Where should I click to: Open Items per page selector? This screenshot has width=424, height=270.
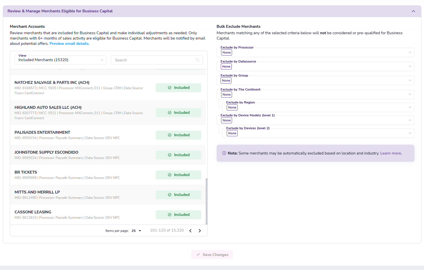tap(136, 231)
